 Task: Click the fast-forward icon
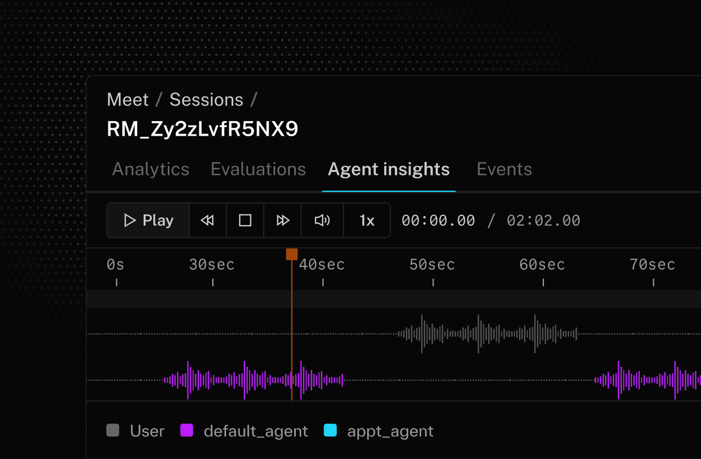(x=282, y=220)
